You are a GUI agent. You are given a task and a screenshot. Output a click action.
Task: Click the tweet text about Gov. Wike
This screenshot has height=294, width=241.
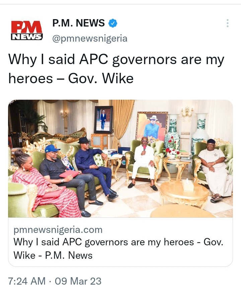point(116,68)
